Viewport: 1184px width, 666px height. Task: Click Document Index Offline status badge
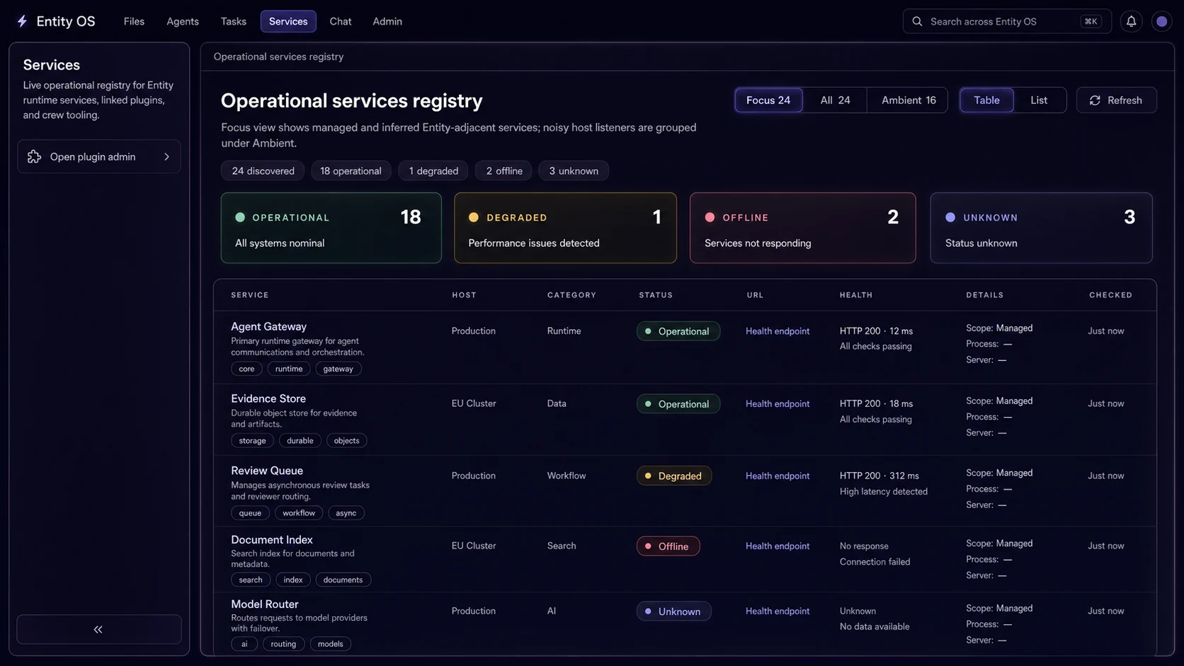point(668,546)
